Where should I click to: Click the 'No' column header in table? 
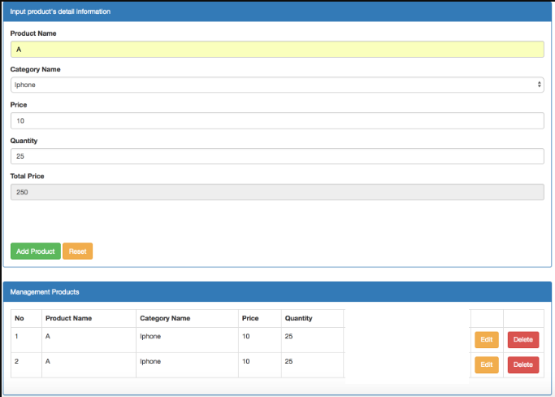point(20,318)
